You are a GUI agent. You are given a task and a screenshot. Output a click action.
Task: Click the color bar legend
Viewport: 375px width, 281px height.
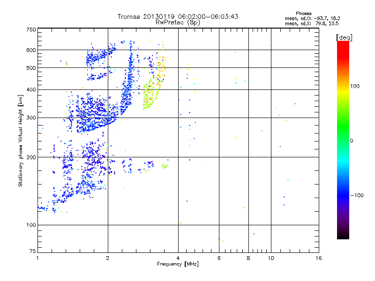(x=343, y=140)
